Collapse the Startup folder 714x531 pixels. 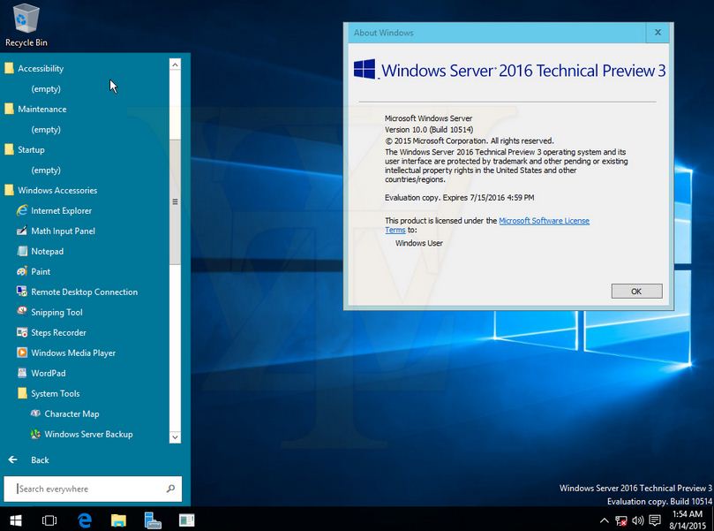(25, 149)
